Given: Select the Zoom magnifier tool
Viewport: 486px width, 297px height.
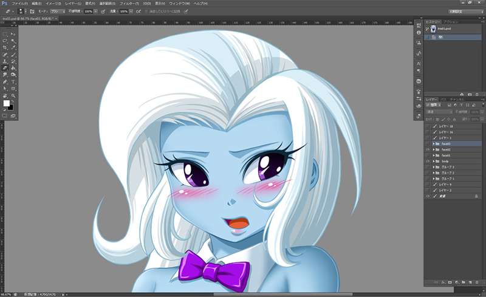Looking at the screenshot, I should (13, 95).
